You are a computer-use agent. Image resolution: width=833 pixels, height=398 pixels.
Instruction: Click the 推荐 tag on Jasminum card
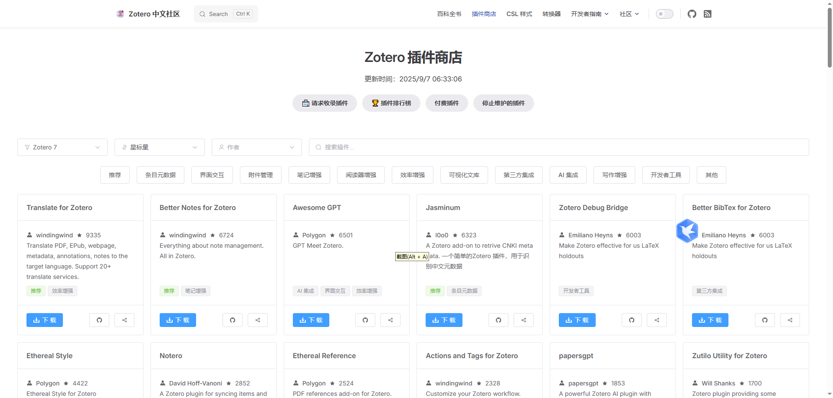point(435,291)
